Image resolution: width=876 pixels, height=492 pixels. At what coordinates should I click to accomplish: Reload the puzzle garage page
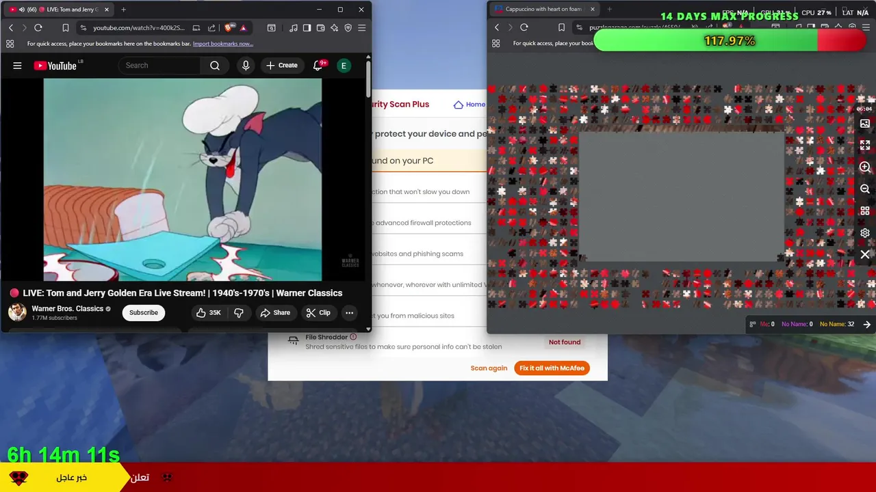click(524, 27)
